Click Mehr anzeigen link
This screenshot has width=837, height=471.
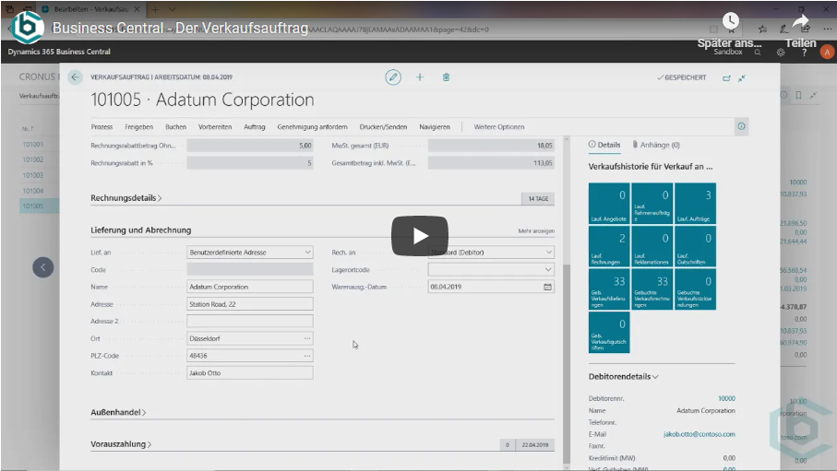click(x=536, y=230)
